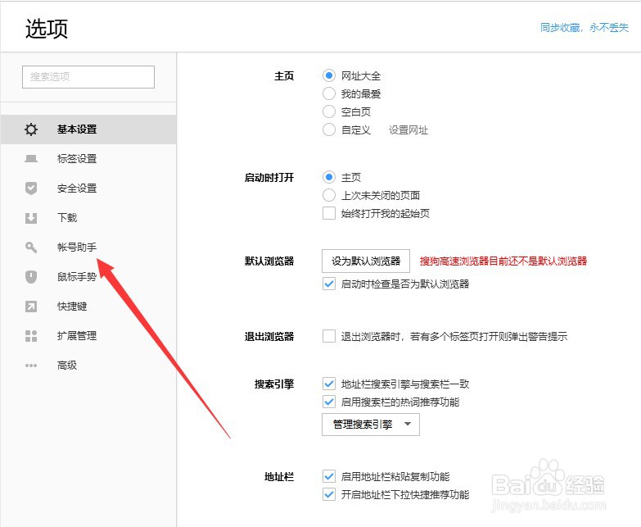Screen dimensions: 641x527
Task: Choose 主页 for startup
Action: click(329, 177)
